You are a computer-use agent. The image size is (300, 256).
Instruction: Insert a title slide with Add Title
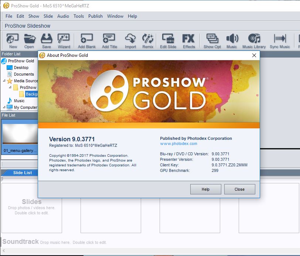coord(109,41)
